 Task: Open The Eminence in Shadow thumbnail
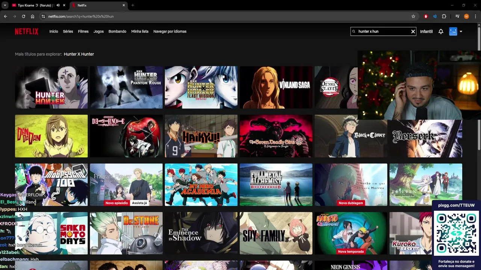pos(201,233)
